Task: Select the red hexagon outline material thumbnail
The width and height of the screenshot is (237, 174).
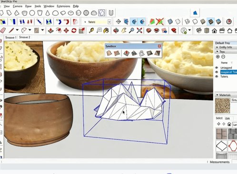Action: tap(233, 146)
